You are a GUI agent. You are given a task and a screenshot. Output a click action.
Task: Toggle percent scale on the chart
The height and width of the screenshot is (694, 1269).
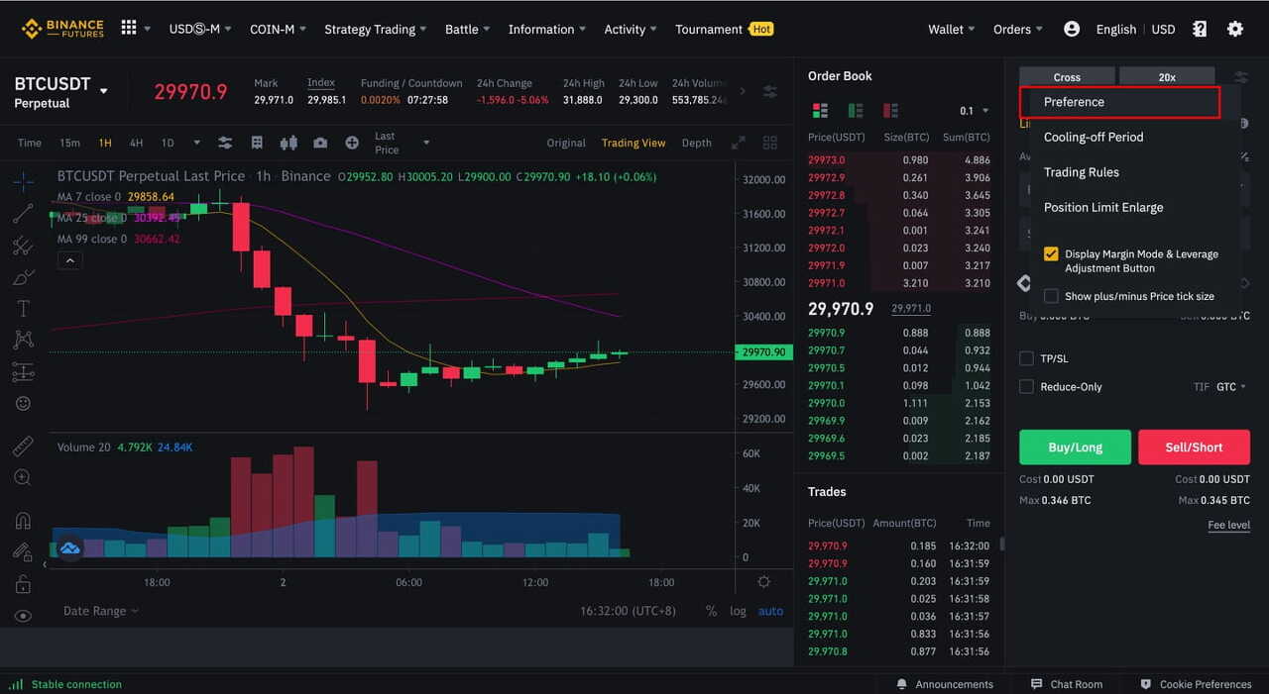[x=711, y=611]
